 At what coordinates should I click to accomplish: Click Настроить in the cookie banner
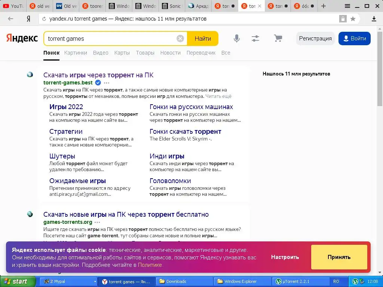click(285, 257)
